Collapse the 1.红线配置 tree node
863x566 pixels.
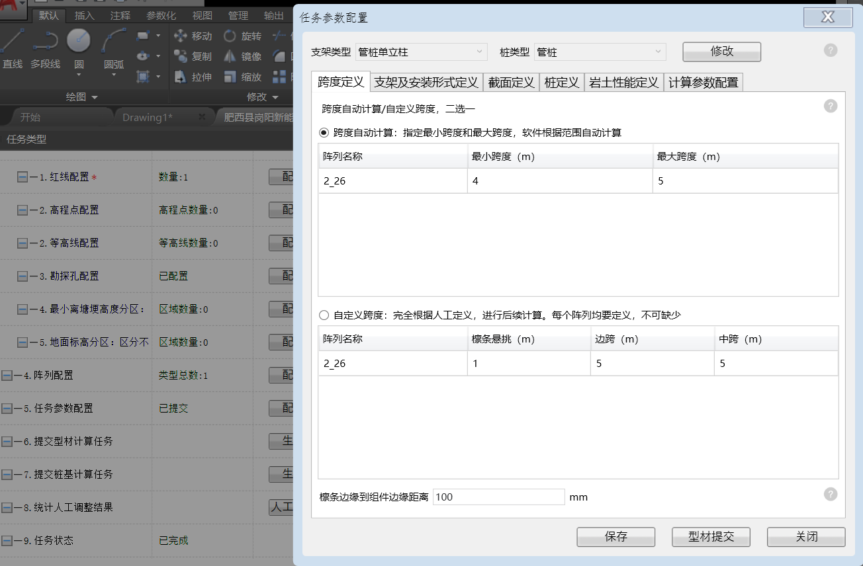23,177
